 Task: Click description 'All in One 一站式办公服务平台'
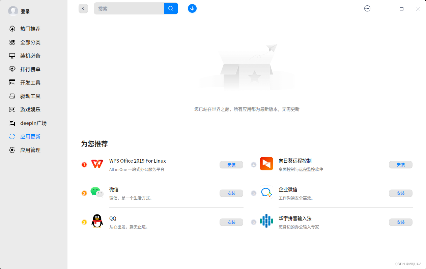pyautogui.click(x=137, y=170)
